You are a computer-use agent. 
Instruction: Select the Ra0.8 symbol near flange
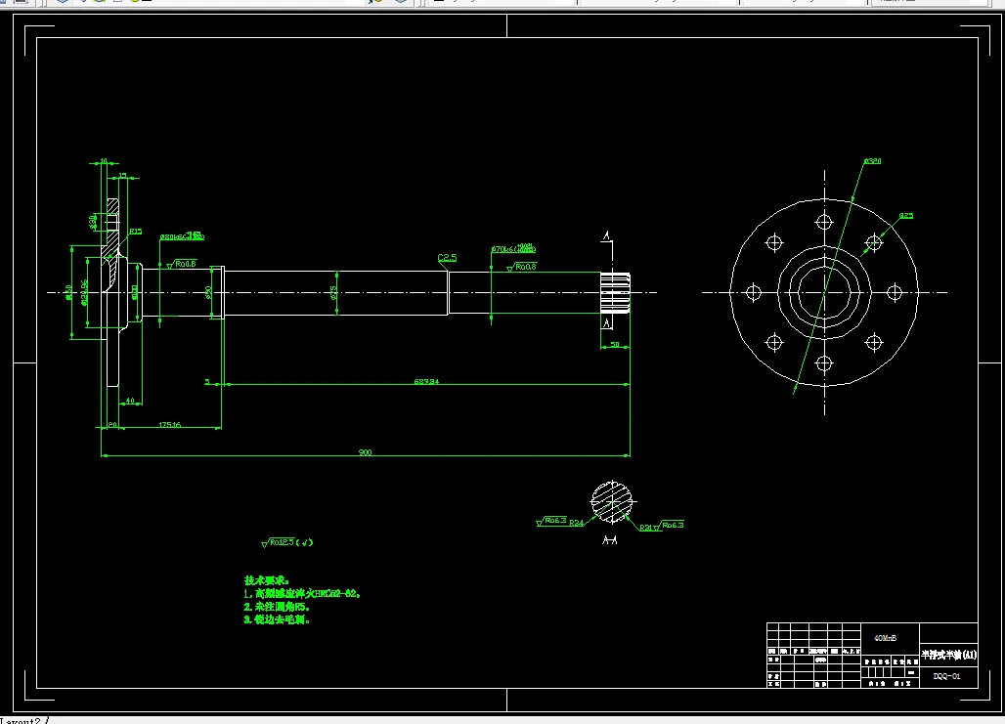[182, 264]
